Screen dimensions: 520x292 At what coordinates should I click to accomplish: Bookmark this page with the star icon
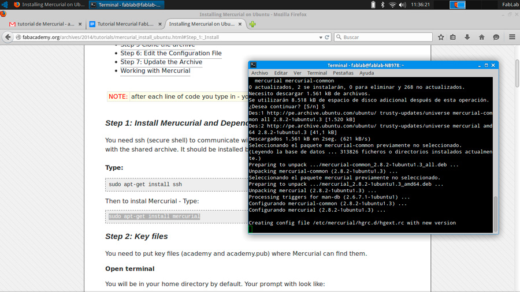click(441, 37)
